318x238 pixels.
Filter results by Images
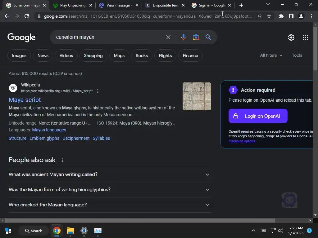click(x=19, y=55)
